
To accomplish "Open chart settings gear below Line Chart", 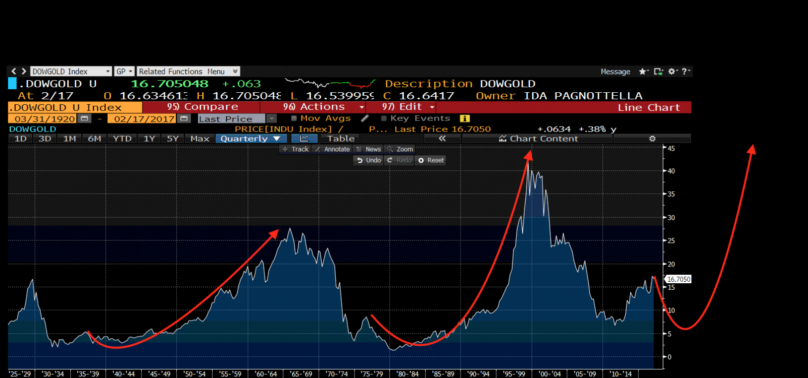I will pyautogui.click(x=652, y=139).
